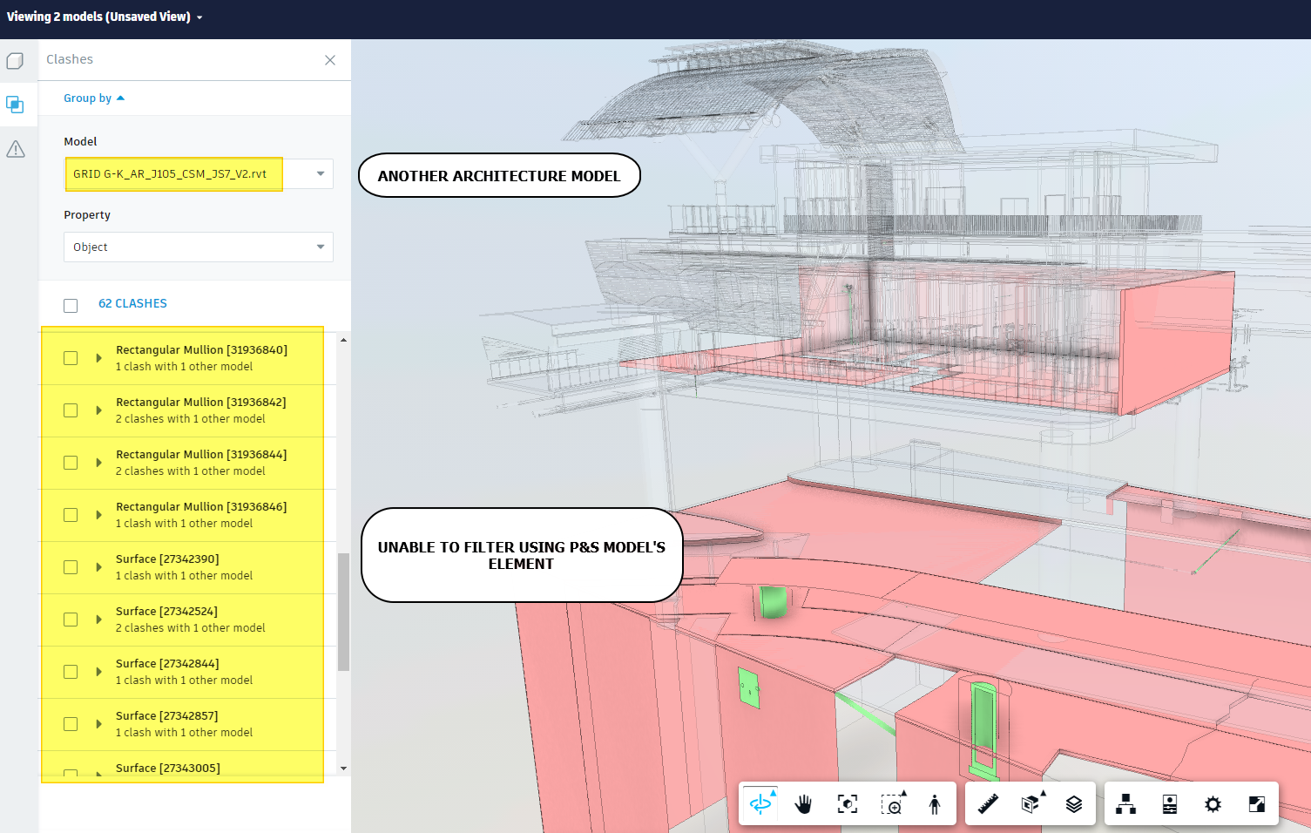Open the Model Browser hierarchy
1311x833 pixels.
click(1125, 803)
